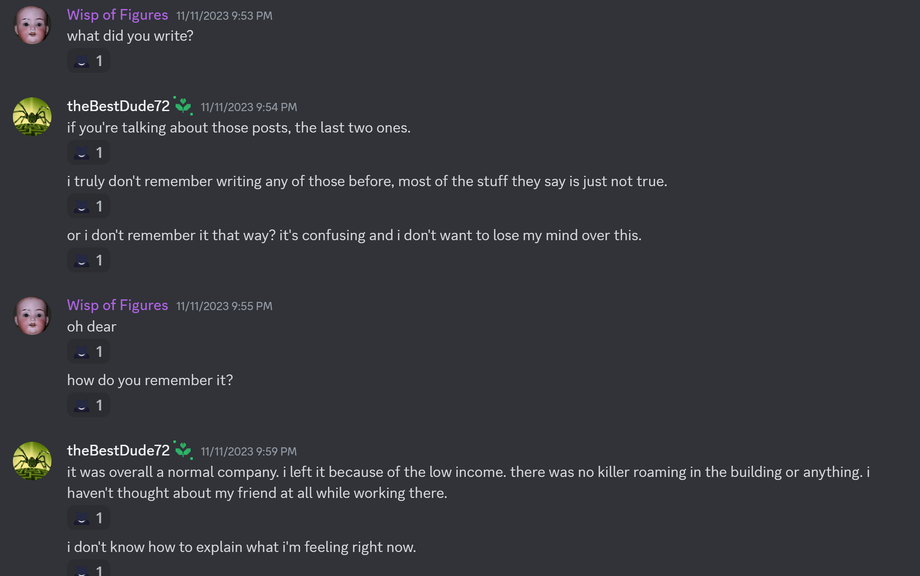Add your reaction under "how do you remember it?"
Screen dimensions: 920x576
click(88, 405)
